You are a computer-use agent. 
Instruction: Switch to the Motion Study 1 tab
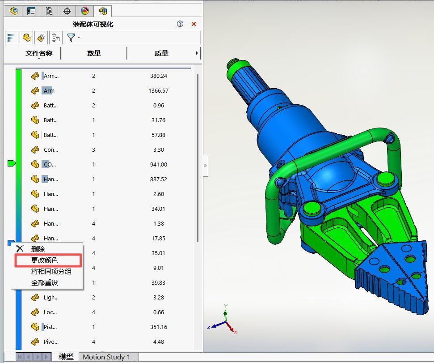coord(106,357)
